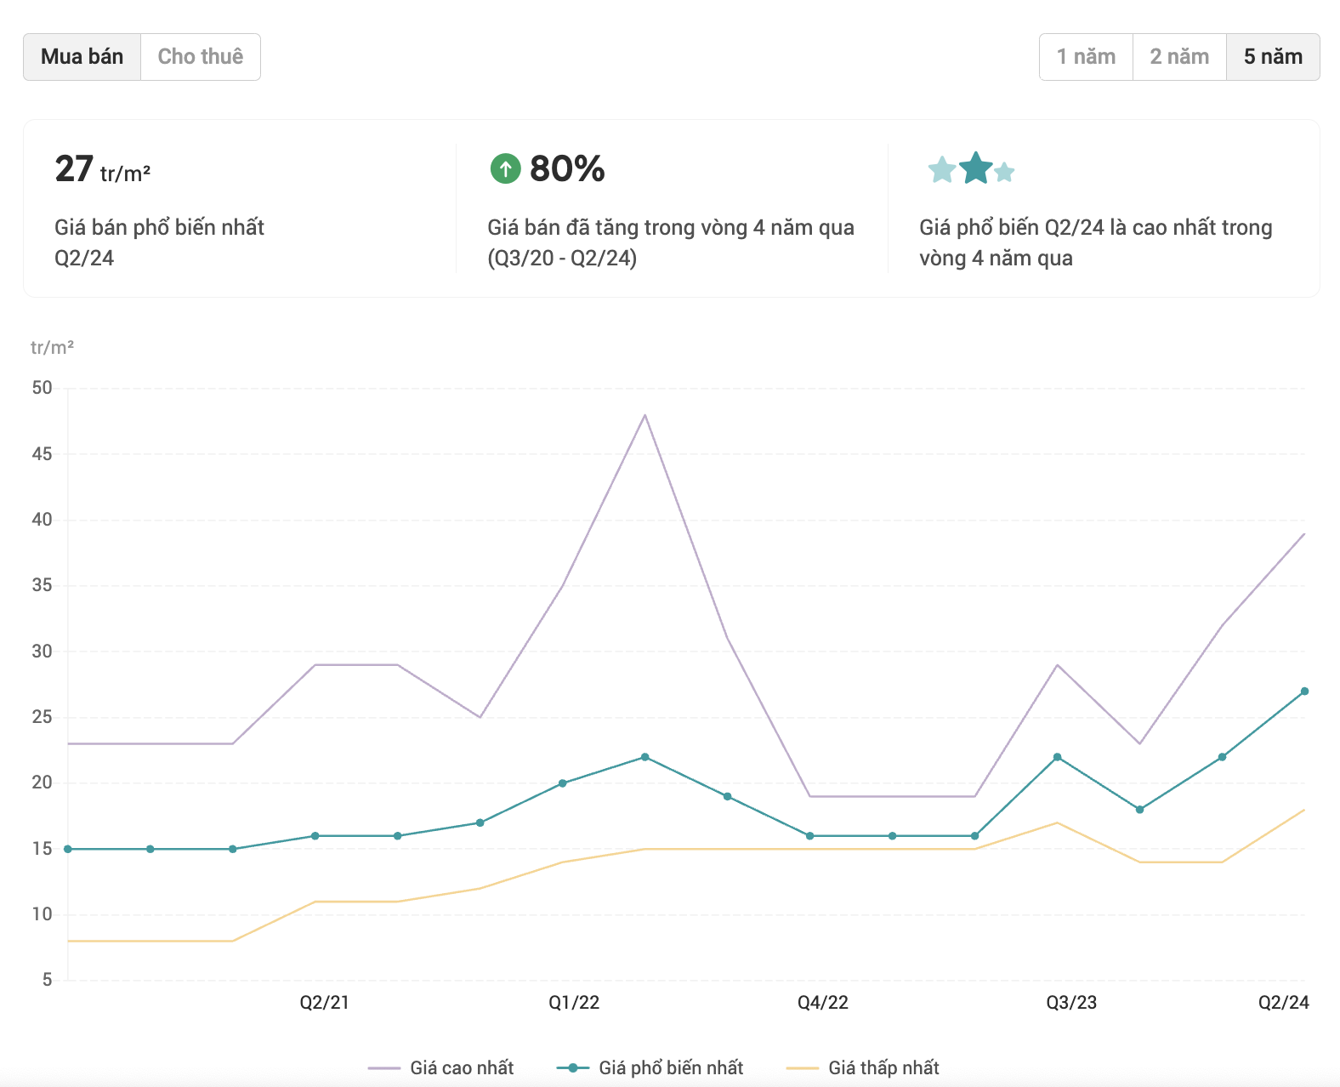
Task: Click the Q2/21 x-axis label
Action: pos(324,1003)
